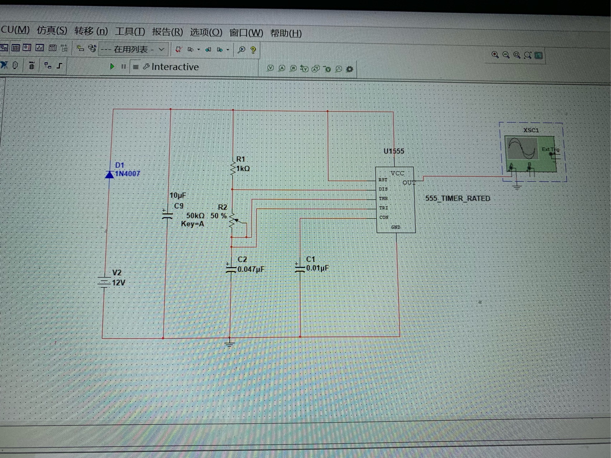Click the design toolbox icon left of spreadsheet

point(4,47)
